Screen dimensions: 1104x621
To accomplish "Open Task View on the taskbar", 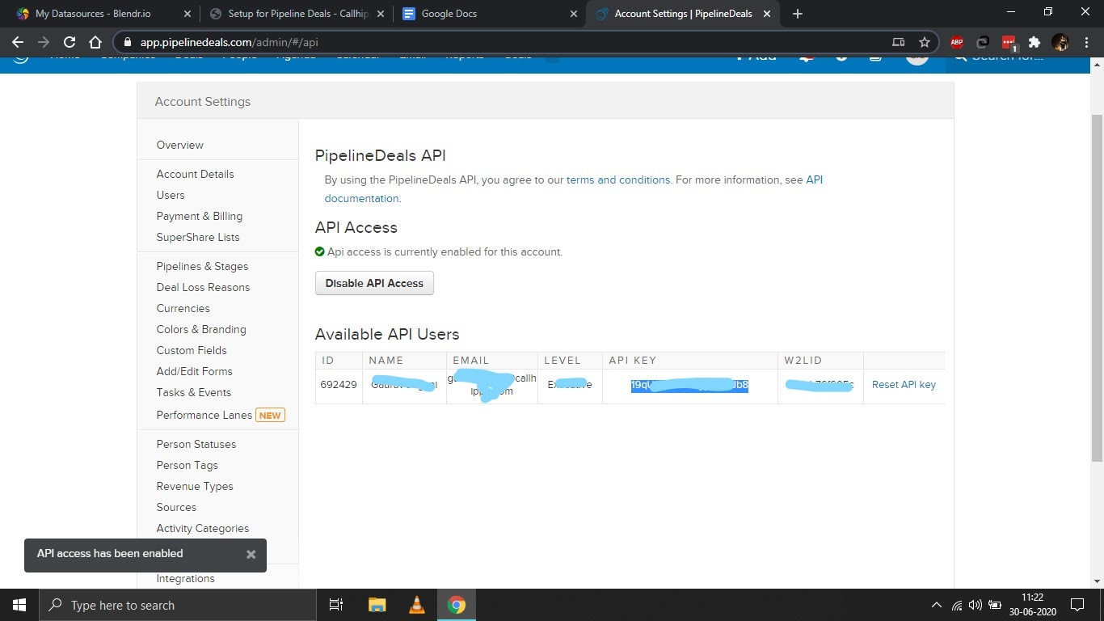I will click(x=336, y=605).
